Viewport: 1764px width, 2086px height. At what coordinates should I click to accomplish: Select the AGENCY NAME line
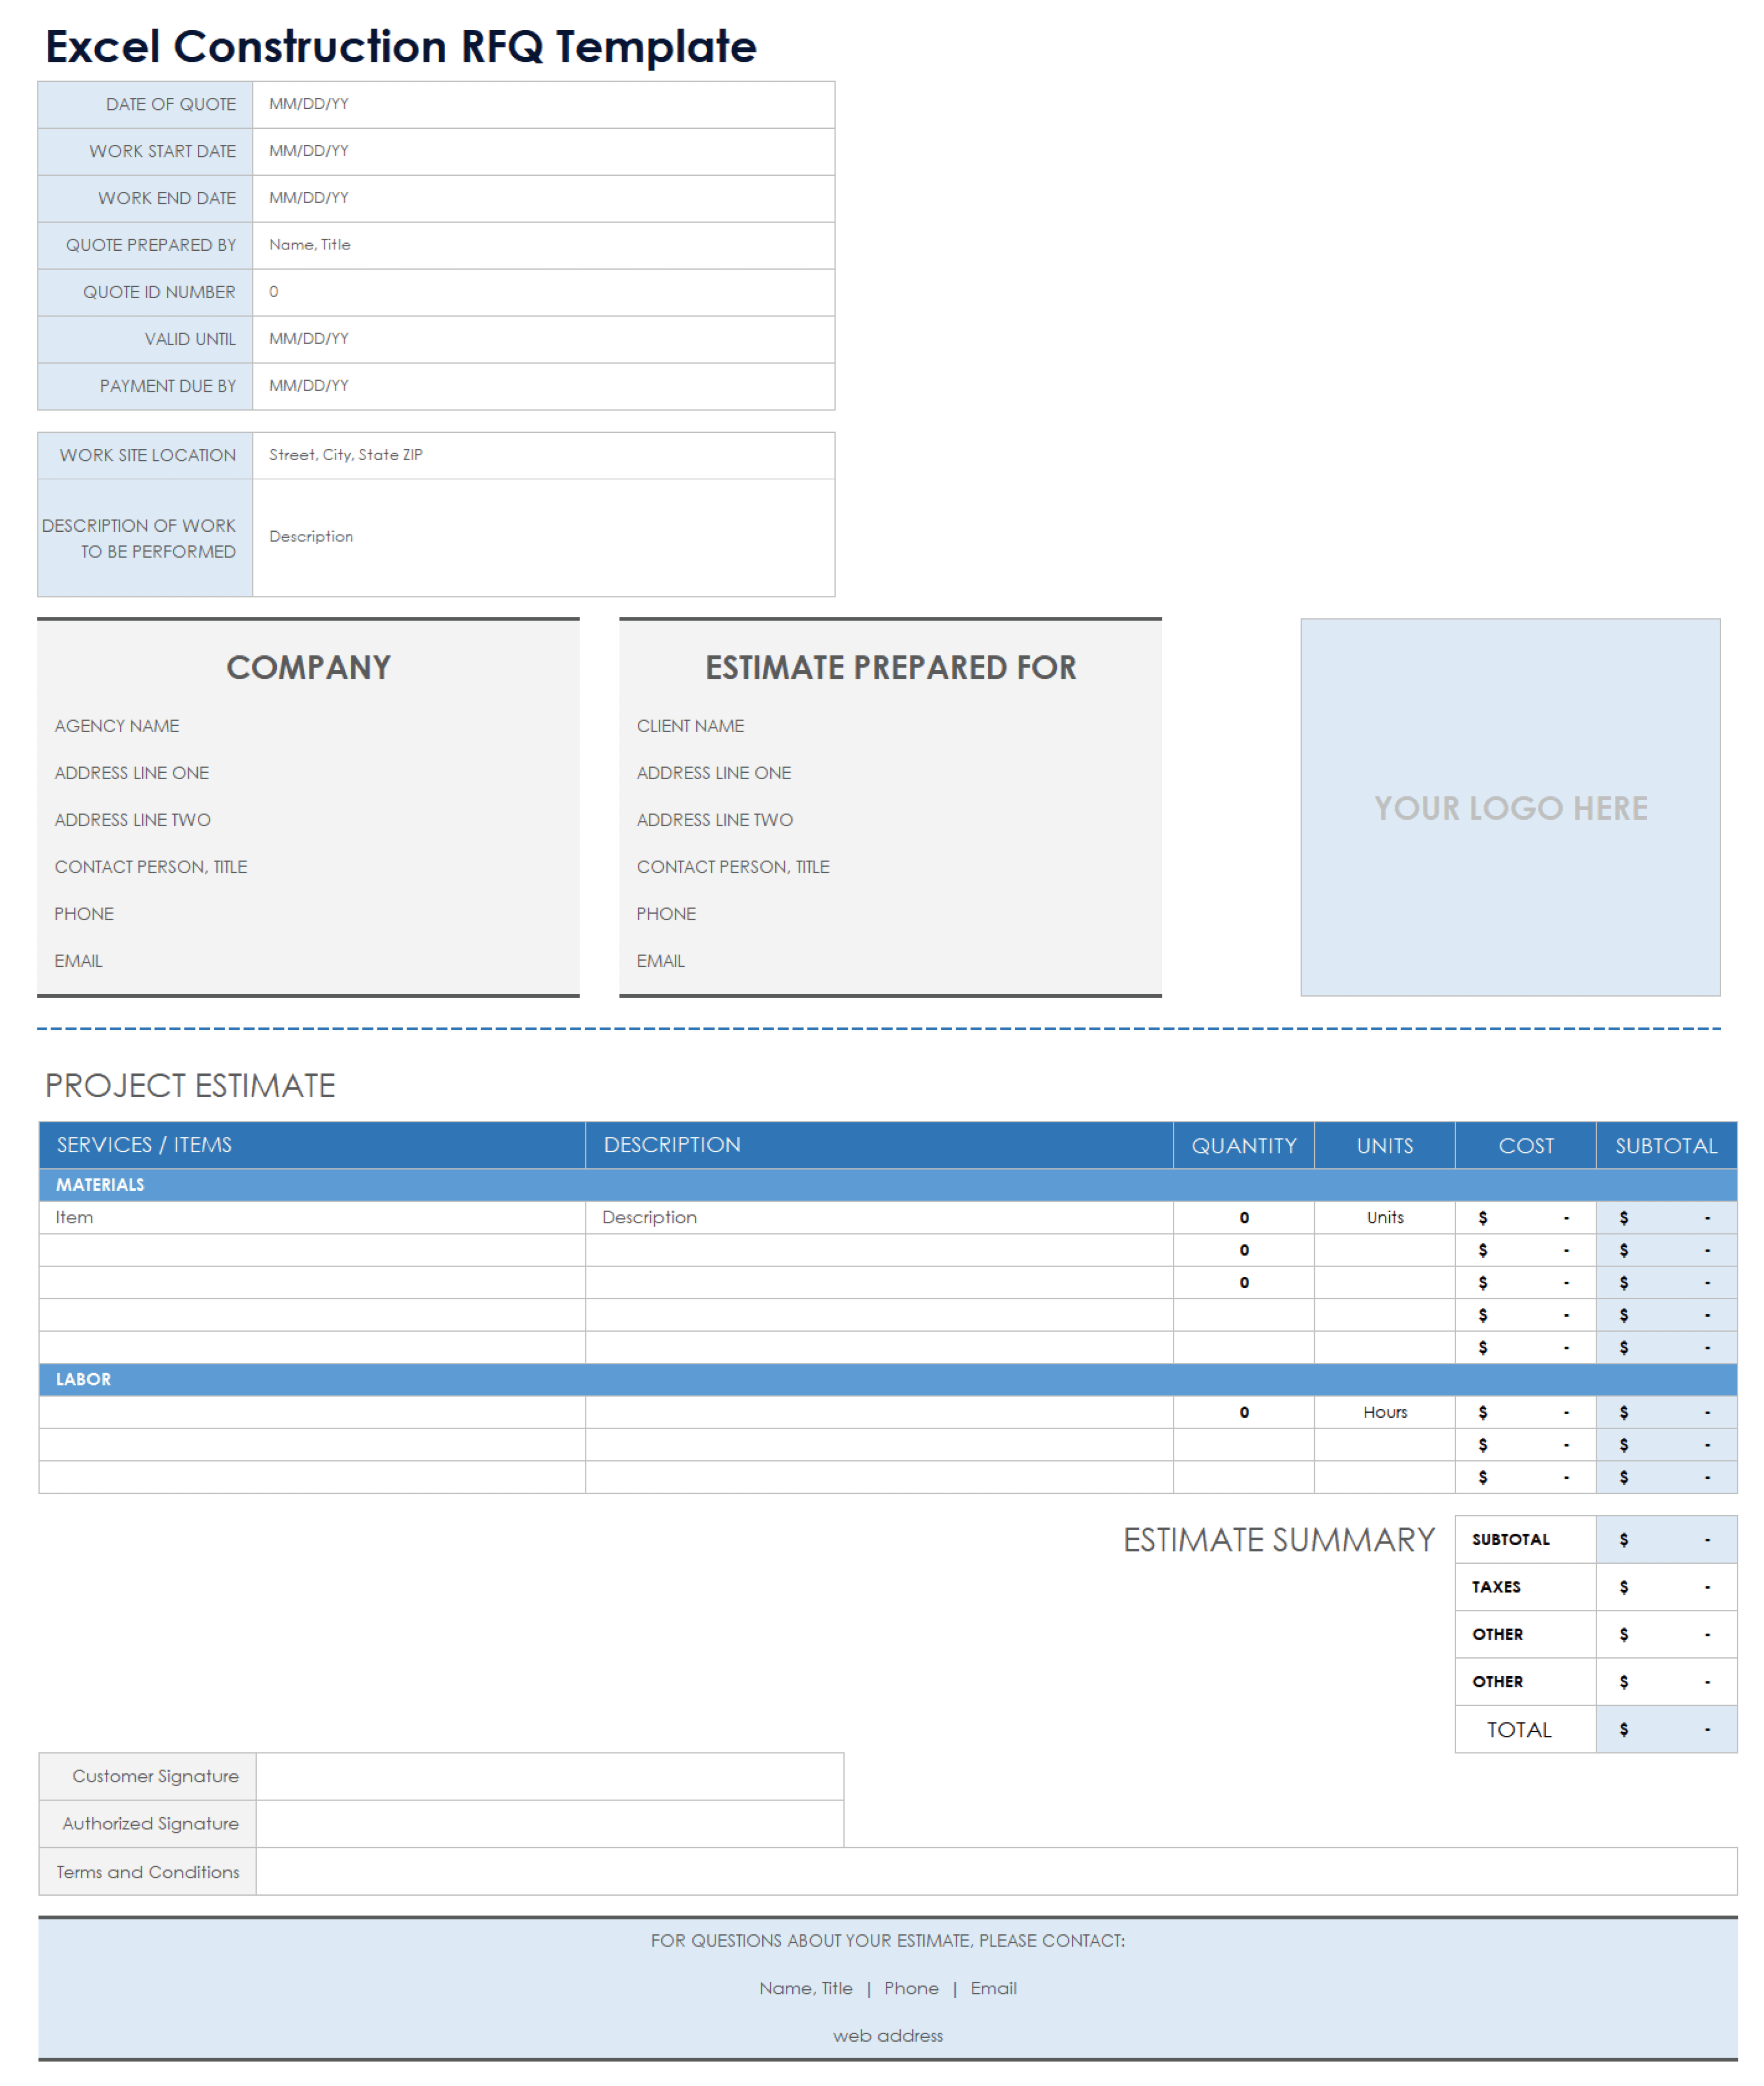coord(117,726)
